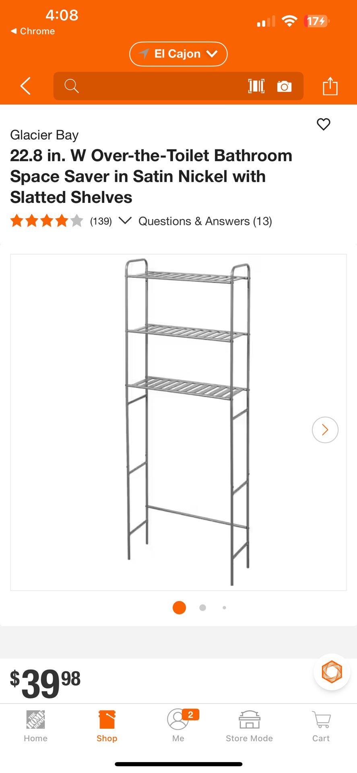This screenshot has width=357, height=773.
Task: Go to Home Depot Home tab
Action: (x=35, y=727)
